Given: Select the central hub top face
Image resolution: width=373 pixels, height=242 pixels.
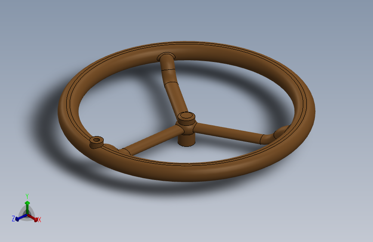Looking at the screenshot, I should tap(187, 116).
